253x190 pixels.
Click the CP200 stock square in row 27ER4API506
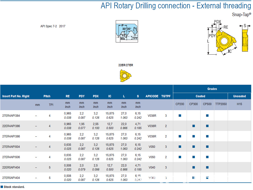tap(180, 157)
